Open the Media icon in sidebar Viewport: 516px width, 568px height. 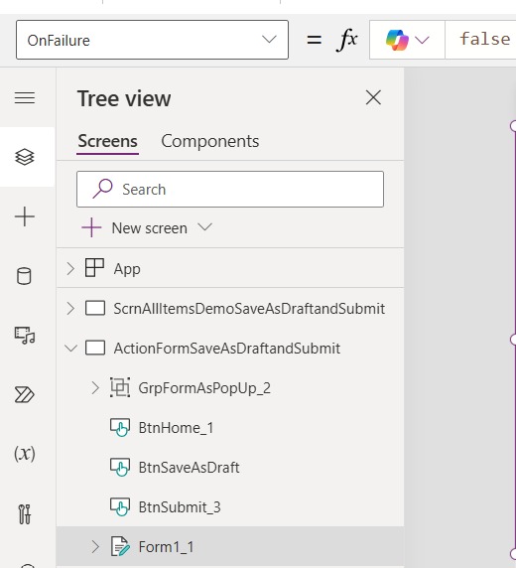click(x=25, y=336)
